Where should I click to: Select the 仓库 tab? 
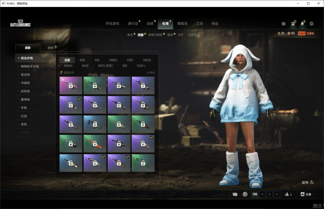pos(165,24)
